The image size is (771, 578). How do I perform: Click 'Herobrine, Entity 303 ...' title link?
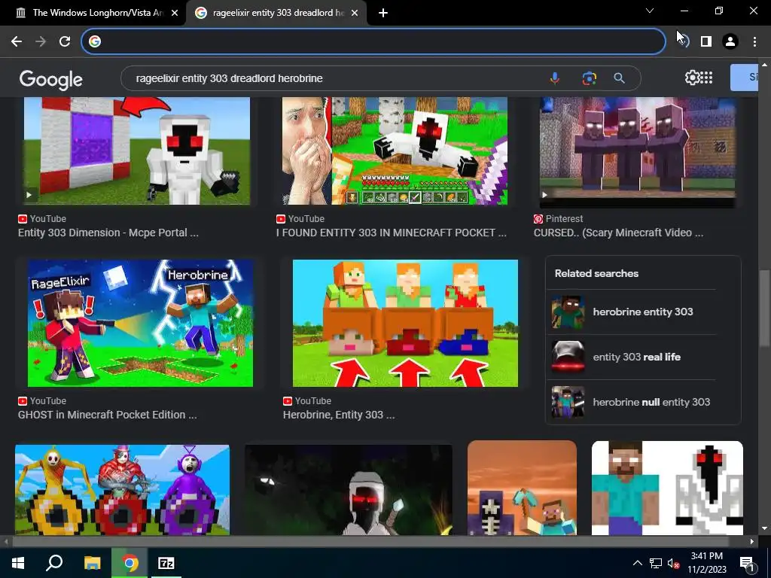point(339,415)
